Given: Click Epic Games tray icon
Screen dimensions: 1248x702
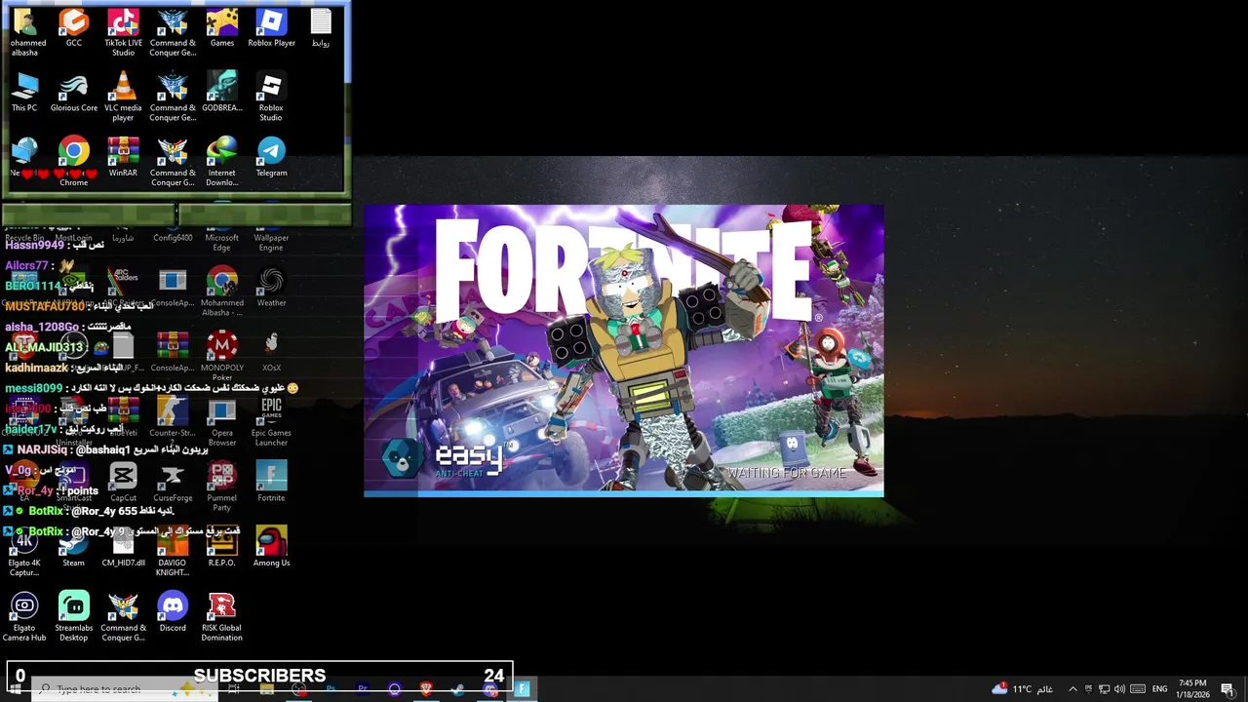Looking at the screenshot, I should point(1089,689).
